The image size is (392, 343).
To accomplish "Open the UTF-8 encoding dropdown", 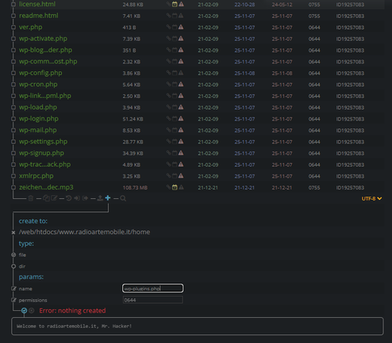I will tap(372, 199).
